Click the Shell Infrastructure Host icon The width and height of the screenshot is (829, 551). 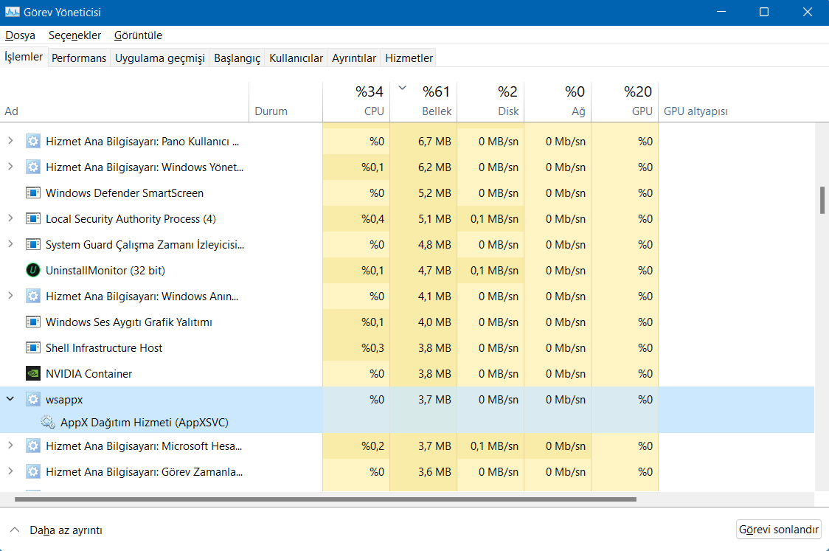click(x=32, y=348)
